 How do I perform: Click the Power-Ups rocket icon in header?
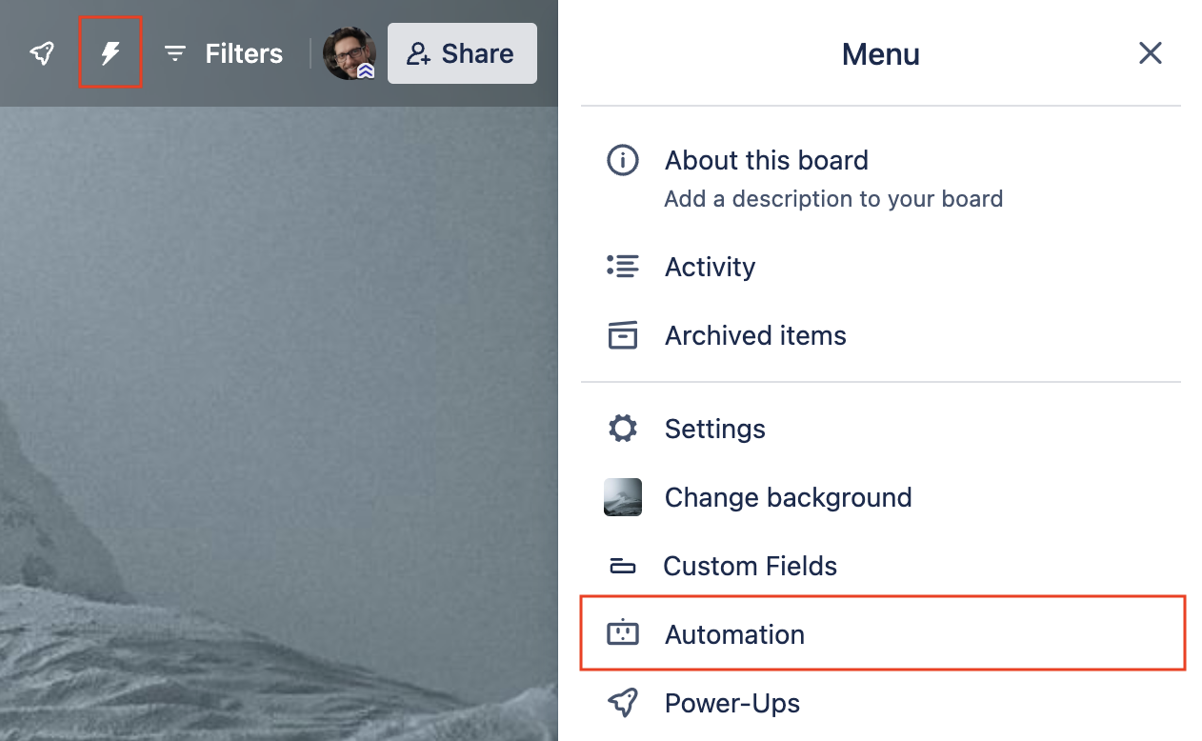pos(42,53)
